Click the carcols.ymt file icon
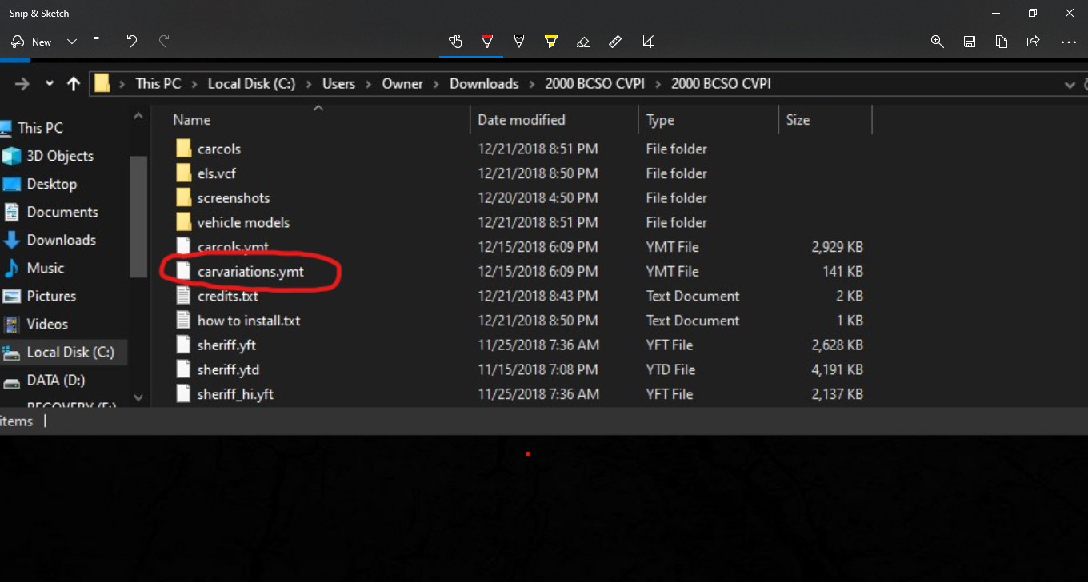 184,247
